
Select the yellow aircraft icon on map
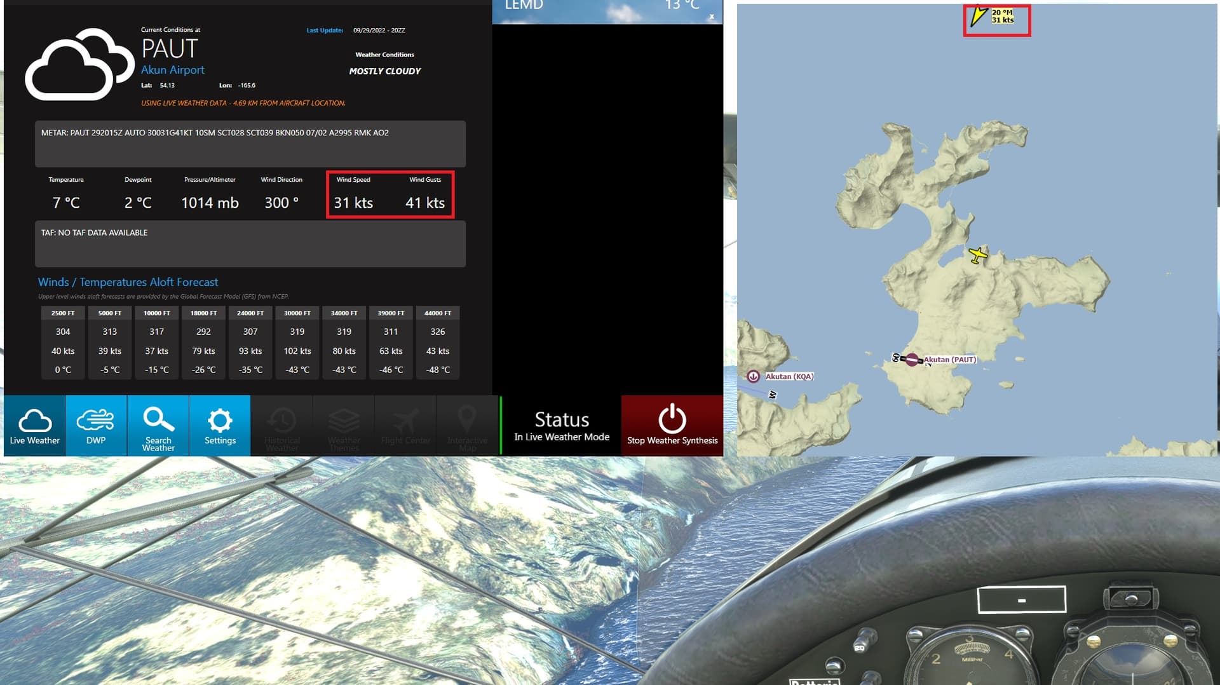tap(978, 255)
